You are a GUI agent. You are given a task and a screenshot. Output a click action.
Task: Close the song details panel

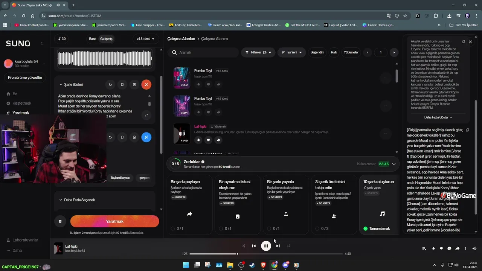pyautogui.click(x=470, y=42)
